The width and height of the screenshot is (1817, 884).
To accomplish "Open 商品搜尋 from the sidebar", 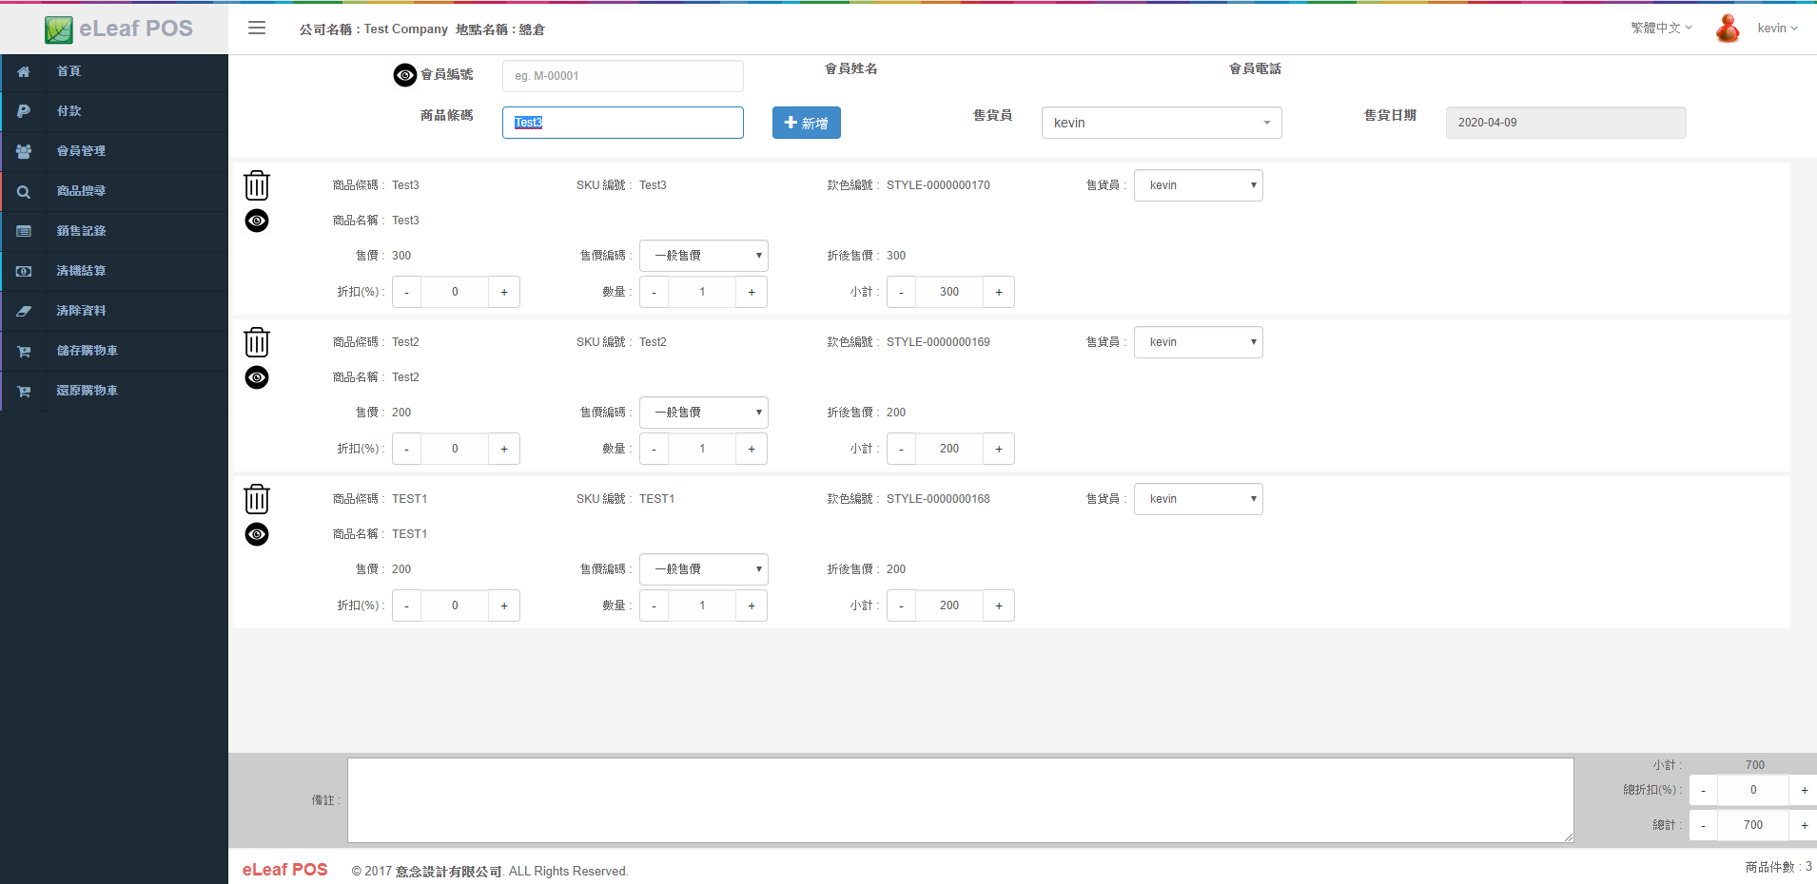I will tap(81, 191).
